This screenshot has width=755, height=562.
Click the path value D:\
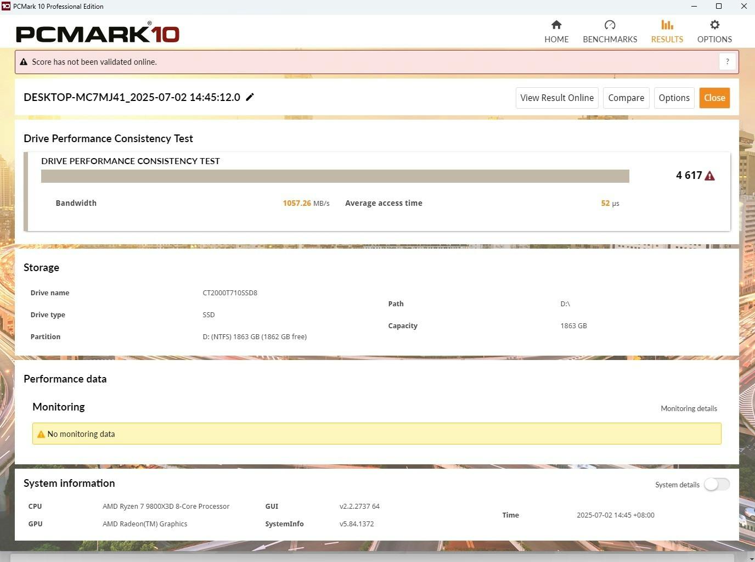[565, 304]
